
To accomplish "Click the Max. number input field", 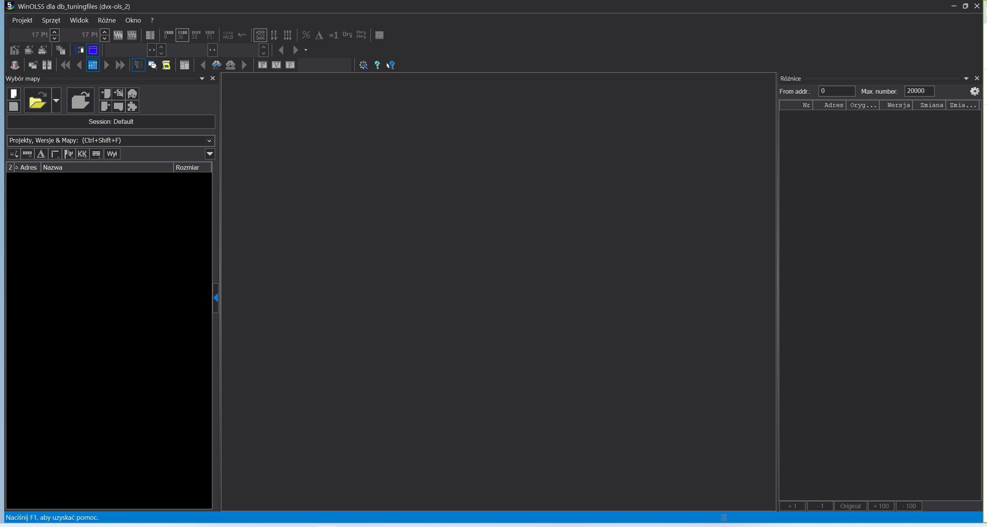I will point(919,91).
